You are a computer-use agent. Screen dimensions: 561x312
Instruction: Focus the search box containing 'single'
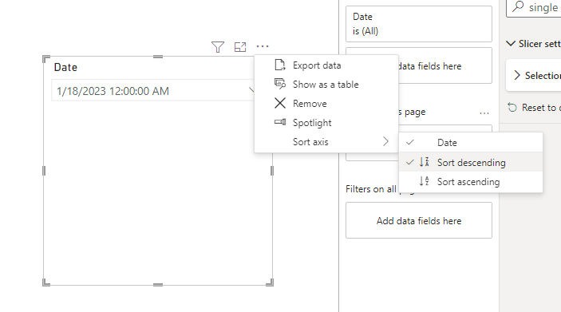533,7
